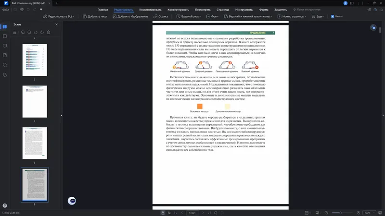
Task: Select the hand tool in the status bar
Action: pos(163,213)
